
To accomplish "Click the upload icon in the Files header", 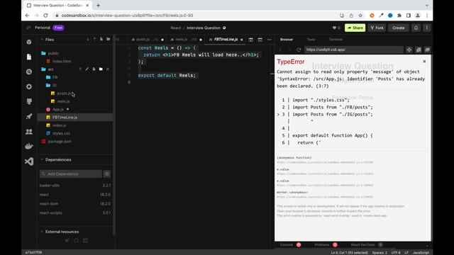I will point(94,40).
